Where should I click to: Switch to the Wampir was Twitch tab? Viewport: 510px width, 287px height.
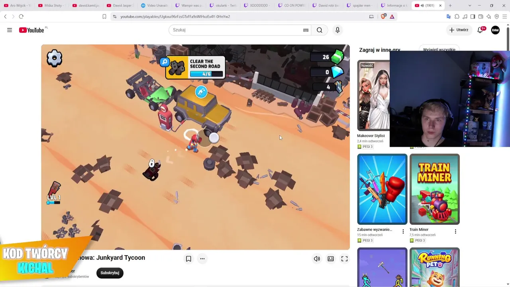189,6
